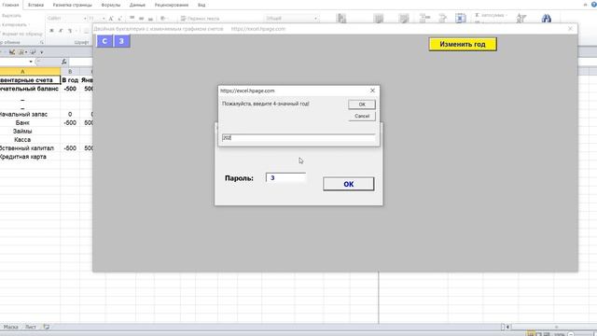Open the quick access toolbar customize arrow
The image size is (597, 336).
tap(41, 52)
